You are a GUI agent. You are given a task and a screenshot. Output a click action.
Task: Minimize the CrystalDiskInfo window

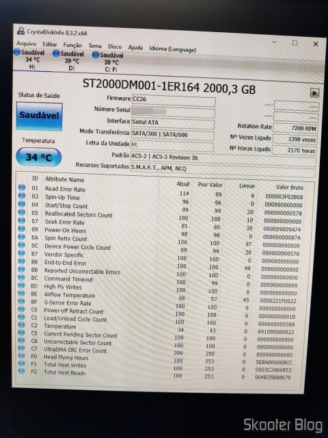coord(275,42)
